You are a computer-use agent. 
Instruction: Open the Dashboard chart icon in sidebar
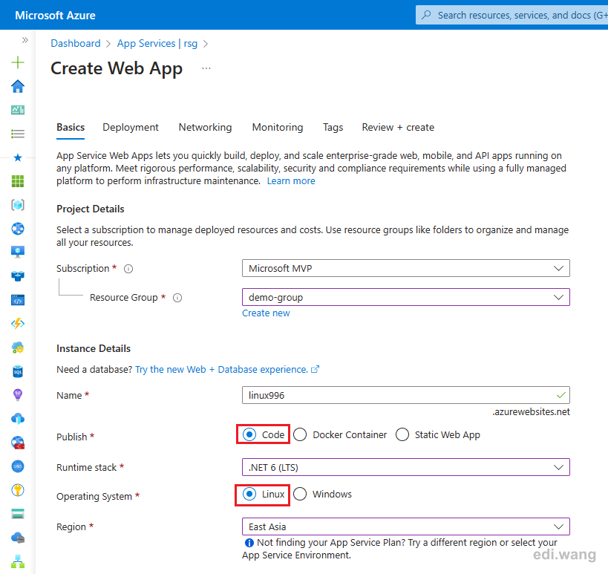[x=18, y=110]
